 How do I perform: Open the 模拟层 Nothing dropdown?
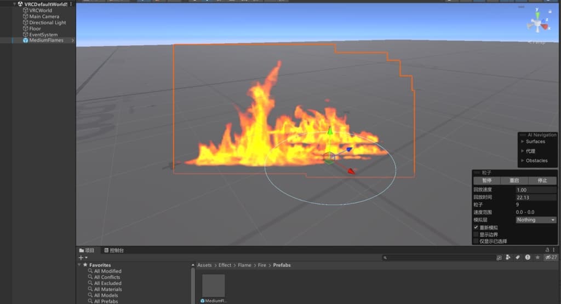[x=536, y=220]
